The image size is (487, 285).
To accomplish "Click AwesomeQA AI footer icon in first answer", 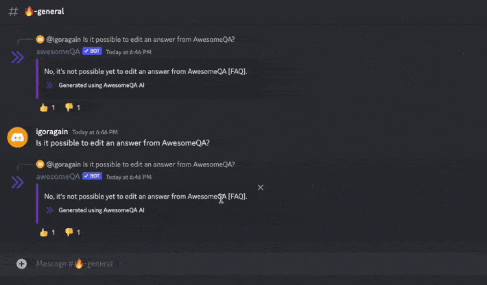I will (49, 86).
